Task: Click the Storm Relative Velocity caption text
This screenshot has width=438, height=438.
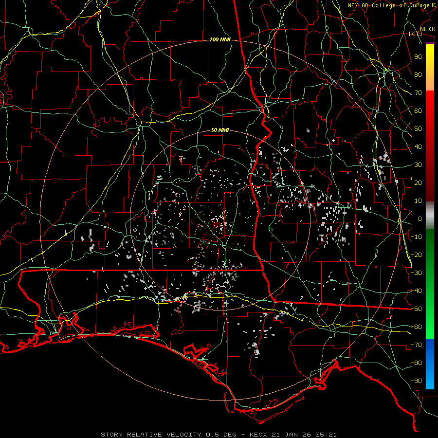Action: 219,435
